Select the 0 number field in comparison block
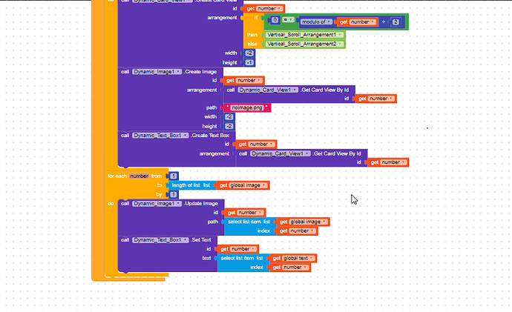 275,20
